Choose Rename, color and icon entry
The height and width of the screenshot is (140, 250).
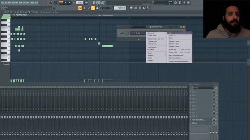(x=156, y=39)
